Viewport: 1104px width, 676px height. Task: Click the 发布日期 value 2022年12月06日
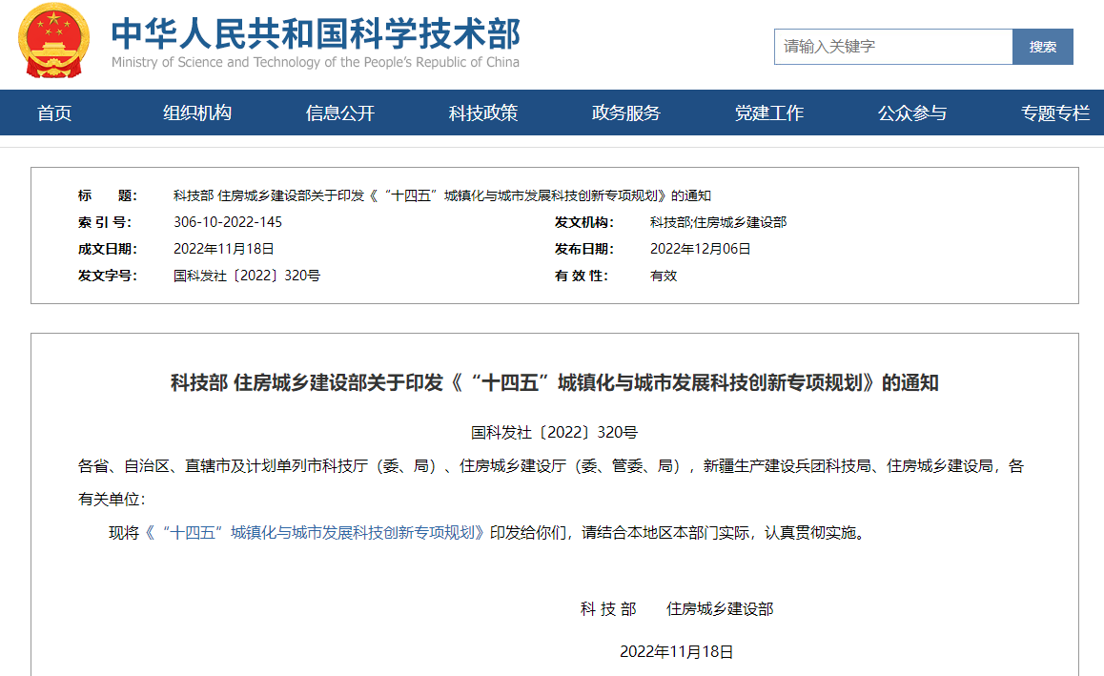pos(700,249)
